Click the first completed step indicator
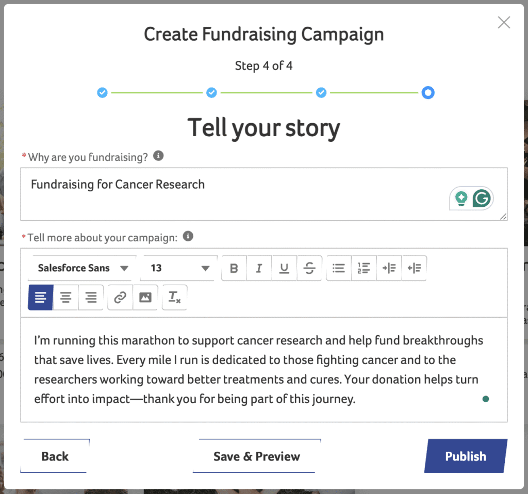Screen dimensions: 528x494 [103, 93]
